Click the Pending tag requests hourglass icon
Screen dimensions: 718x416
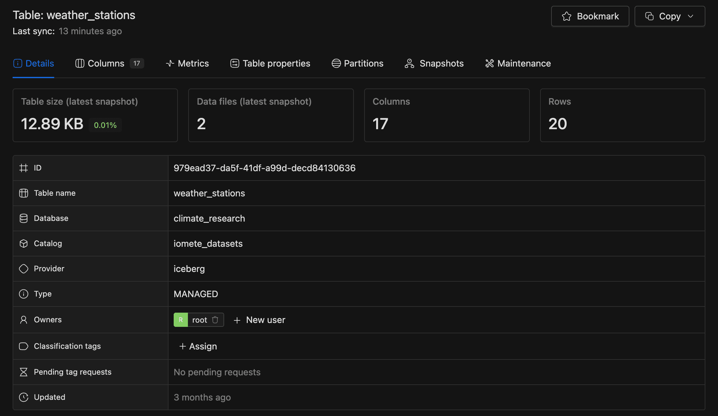point(24,372)
